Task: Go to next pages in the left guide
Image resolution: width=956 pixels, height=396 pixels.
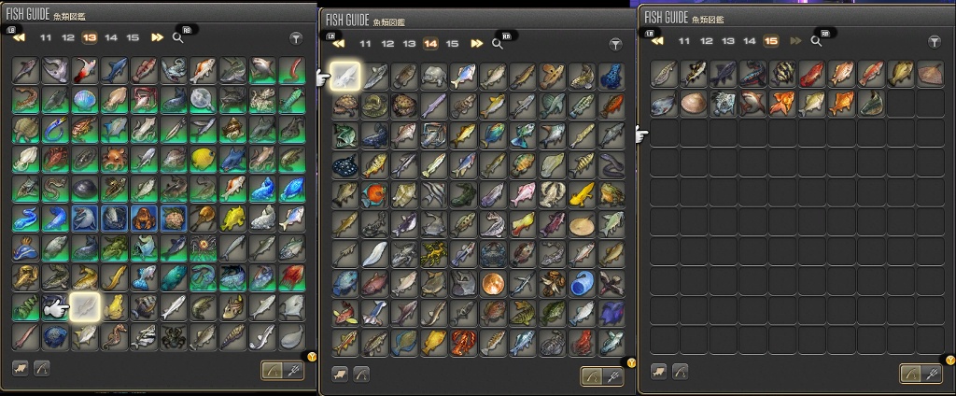Action: pyautogui.click(x=157, y=38)
